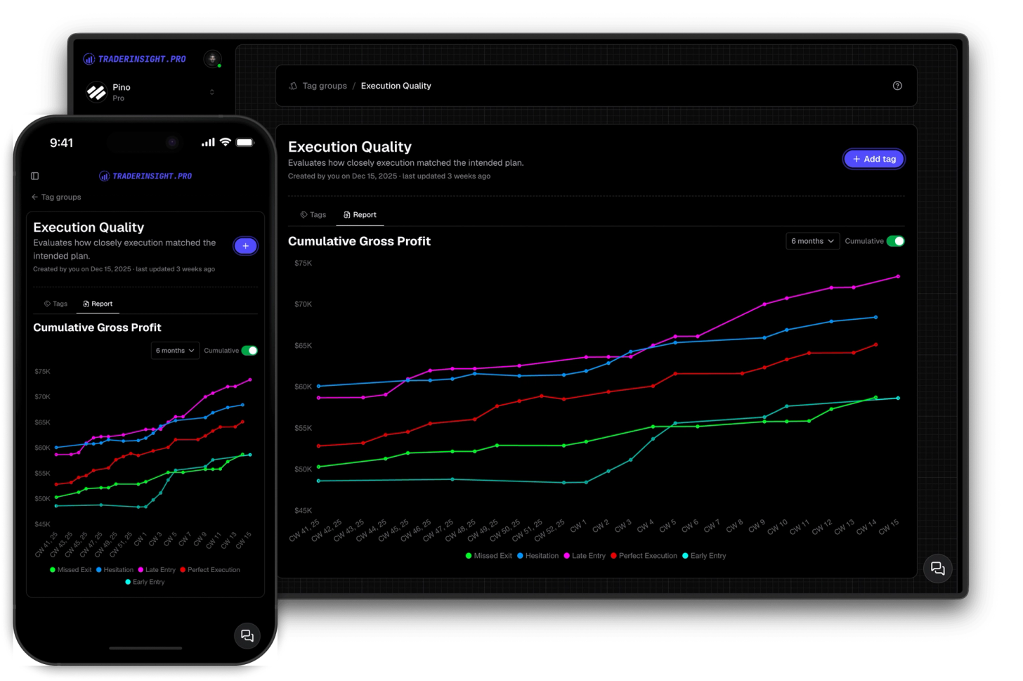Click the CW 15 axis label on desktop chart

coord(888,527)
